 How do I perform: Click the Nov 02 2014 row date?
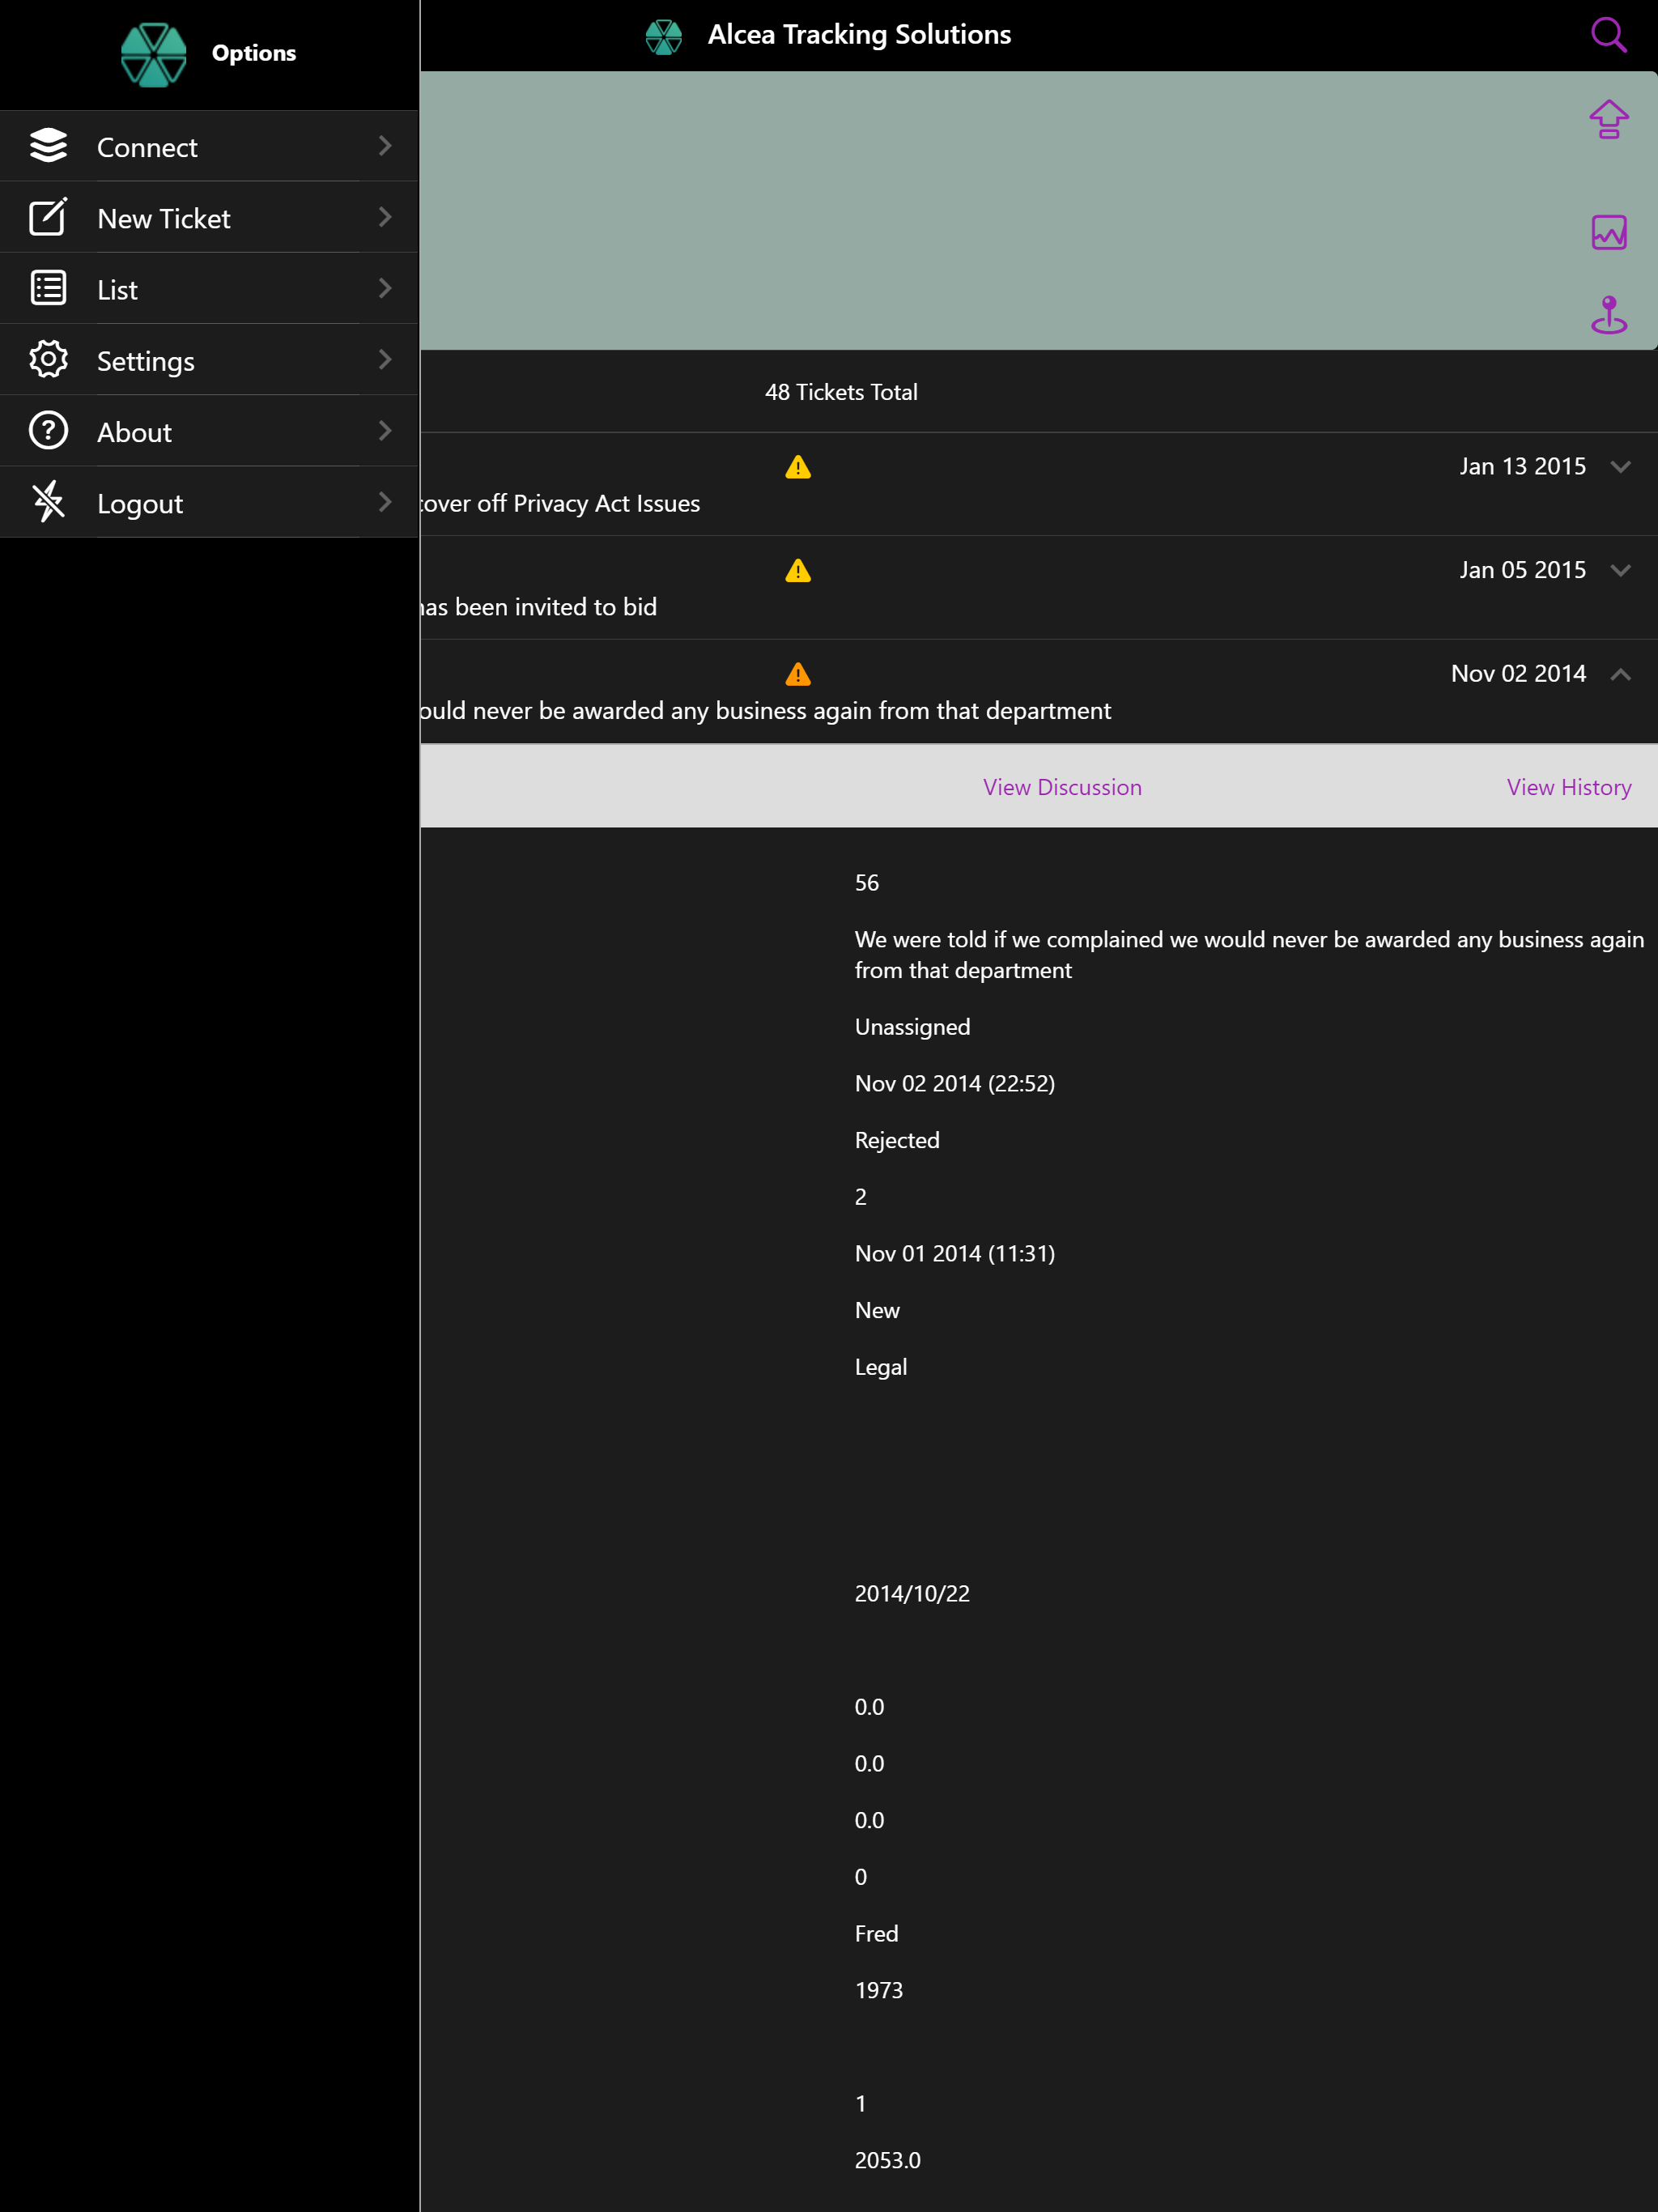[x=1518, y=673]
